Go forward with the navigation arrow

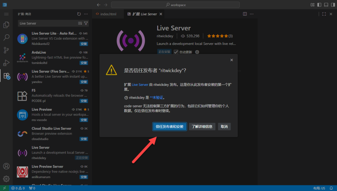[105, 5]
